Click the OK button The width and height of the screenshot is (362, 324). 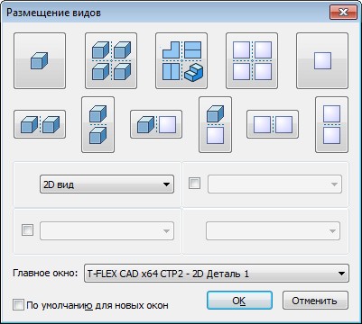239,301
